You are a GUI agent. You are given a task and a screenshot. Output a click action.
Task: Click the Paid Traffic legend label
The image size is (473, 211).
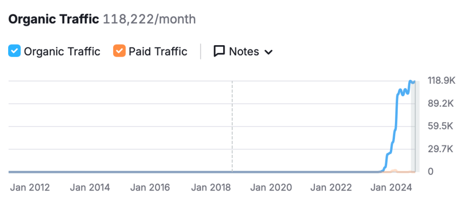[158, 51]
